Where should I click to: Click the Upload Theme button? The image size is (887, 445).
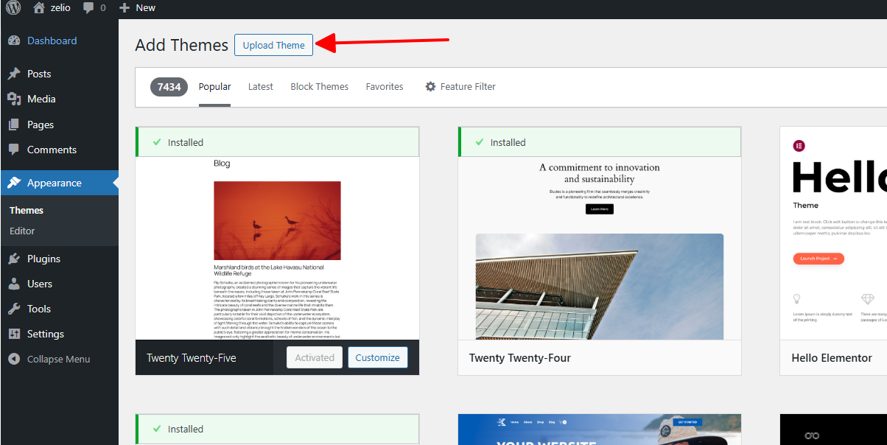click(x=274, y=45)
